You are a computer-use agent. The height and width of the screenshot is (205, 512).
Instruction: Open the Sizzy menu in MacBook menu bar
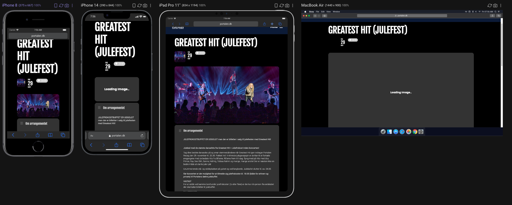tap(311, 12)
